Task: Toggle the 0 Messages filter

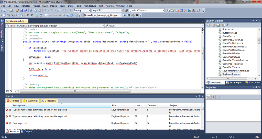Action: coord(49,101)
